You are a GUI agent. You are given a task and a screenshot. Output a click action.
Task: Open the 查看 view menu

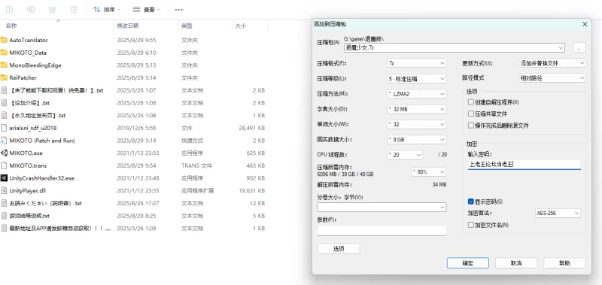(146, 9)
